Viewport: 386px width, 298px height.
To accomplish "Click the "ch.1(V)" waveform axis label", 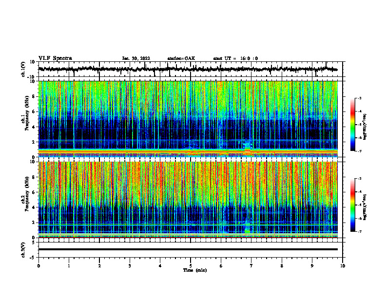I will coord(23,69).
